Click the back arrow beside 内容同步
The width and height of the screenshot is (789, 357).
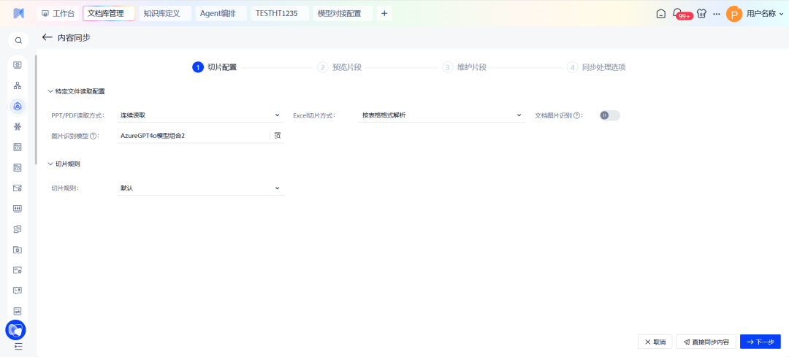point(47,37)
